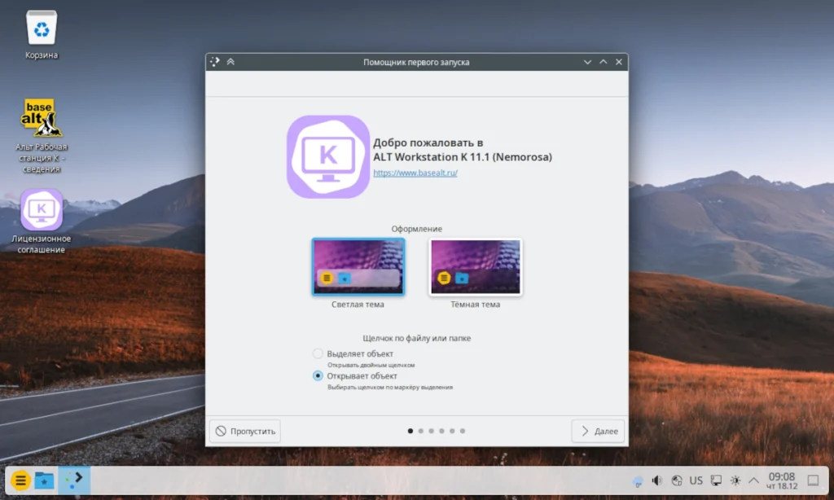Viewport: 834px width, 500px height.
Task: Open the https://www.basealt.ru/ link
Action: (x=415, y=173)
